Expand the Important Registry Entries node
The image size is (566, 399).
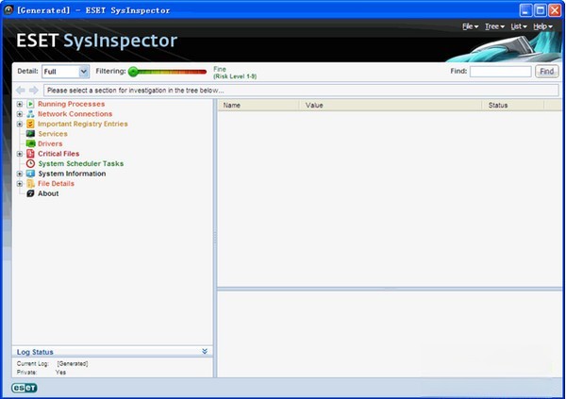click(x=20, y=124)
